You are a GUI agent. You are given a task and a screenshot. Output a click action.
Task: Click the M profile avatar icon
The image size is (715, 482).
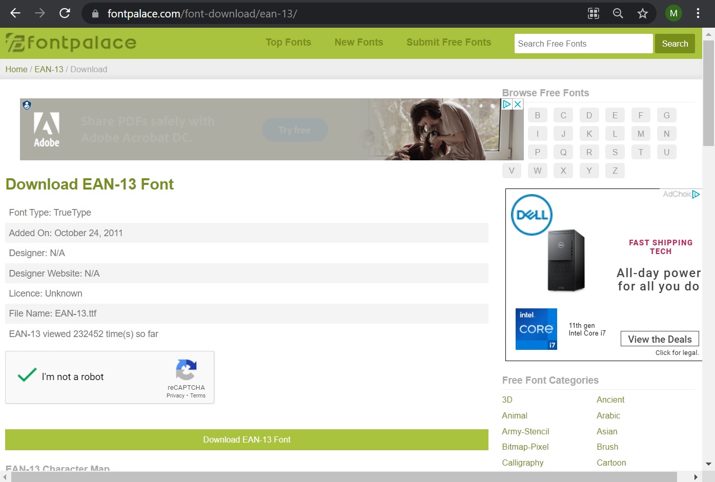673,13
